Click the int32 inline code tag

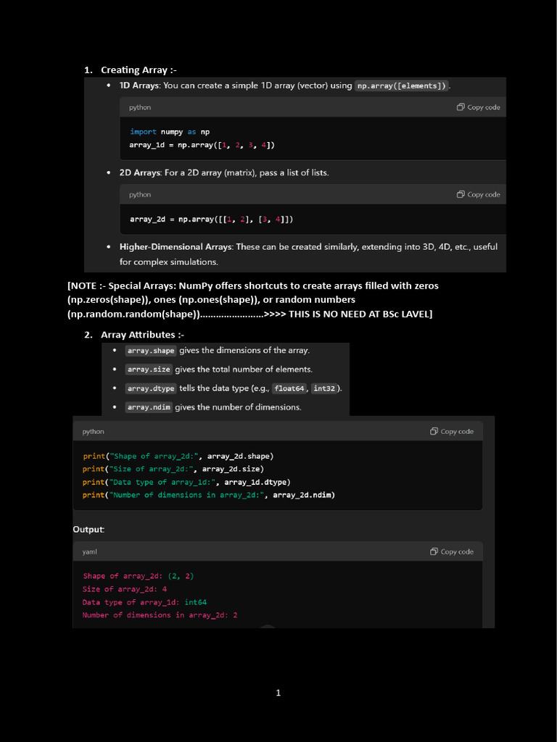point(325,388)
